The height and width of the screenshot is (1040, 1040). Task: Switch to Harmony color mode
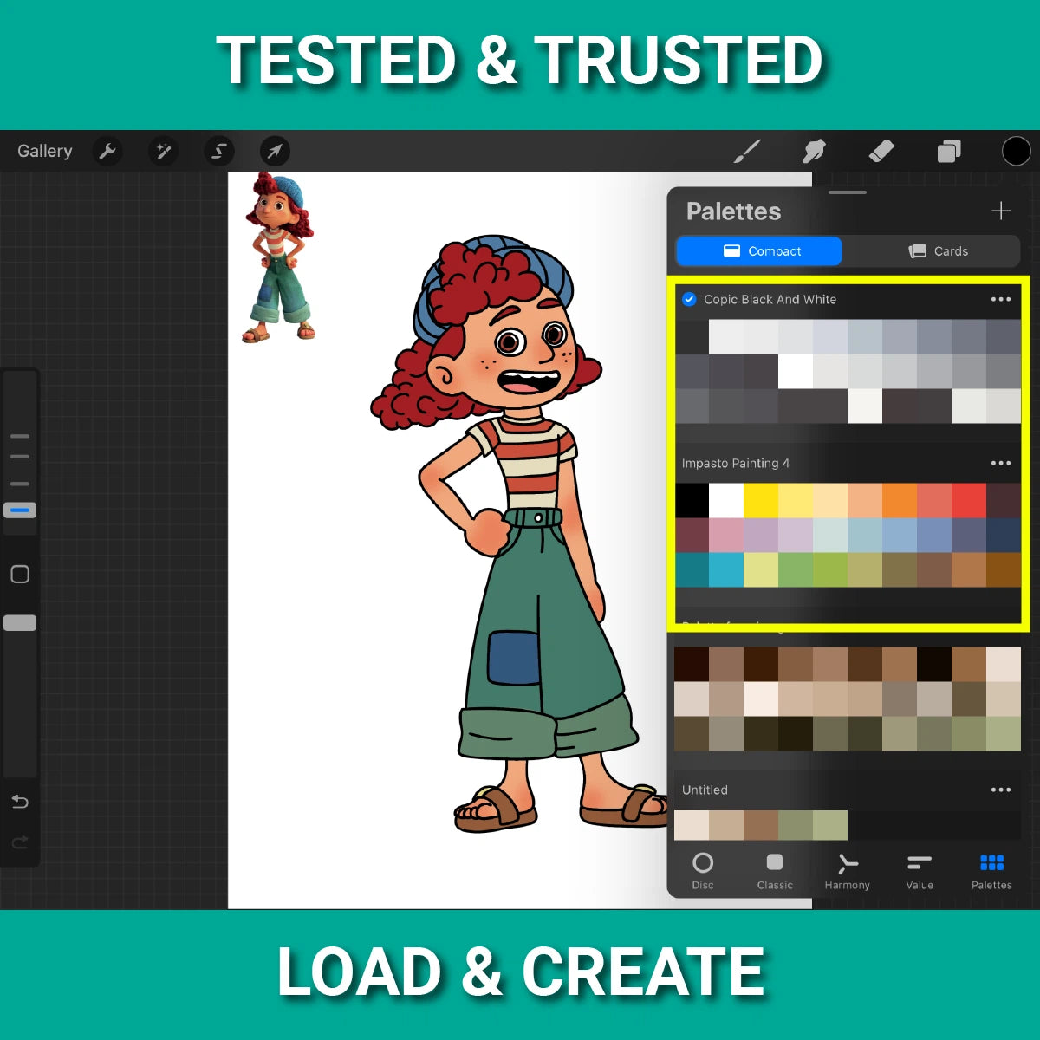click(847, 870)
